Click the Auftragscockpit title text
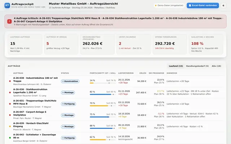 point(22,4)
